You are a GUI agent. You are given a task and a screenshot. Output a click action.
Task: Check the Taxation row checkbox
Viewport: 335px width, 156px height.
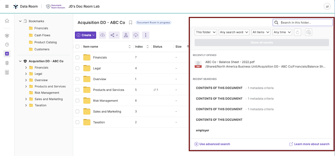77,122
